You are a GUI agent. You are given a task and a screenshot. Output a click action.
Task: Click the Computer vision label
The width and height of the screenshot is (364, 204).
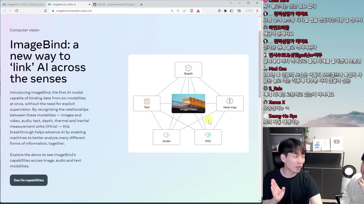pos(25,30)
